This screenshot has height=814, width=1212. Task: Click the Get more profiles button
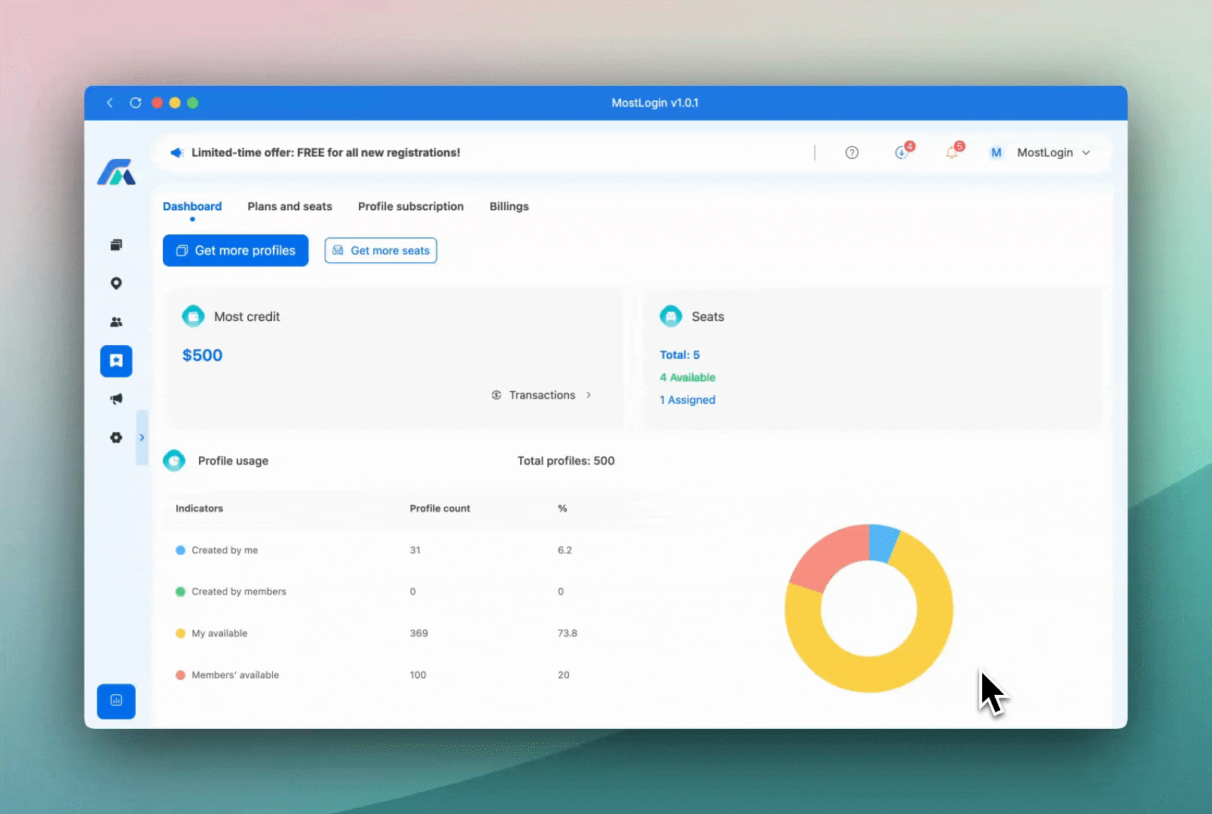[235, 250]
